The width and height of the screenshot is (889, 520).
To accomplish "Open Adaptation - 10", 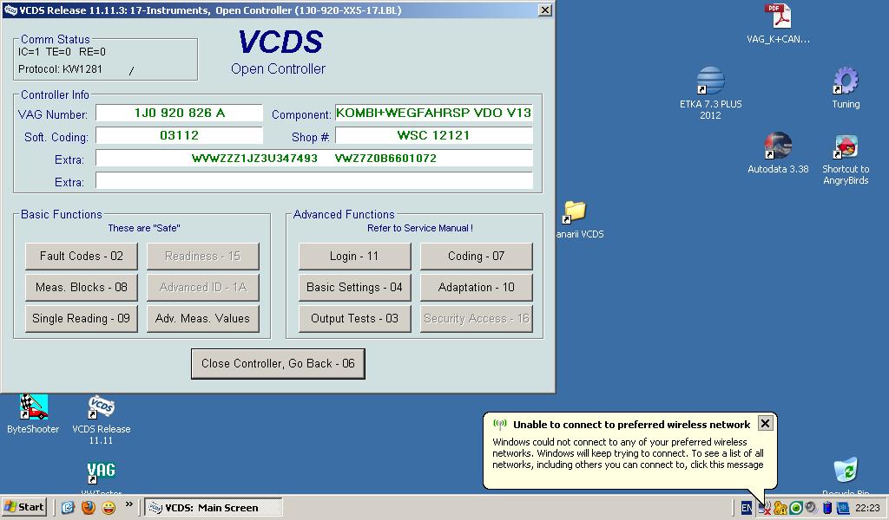I will pos(476,288).
